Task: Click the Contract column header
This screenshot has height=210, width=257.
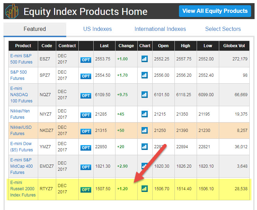Action: (67, 46)
